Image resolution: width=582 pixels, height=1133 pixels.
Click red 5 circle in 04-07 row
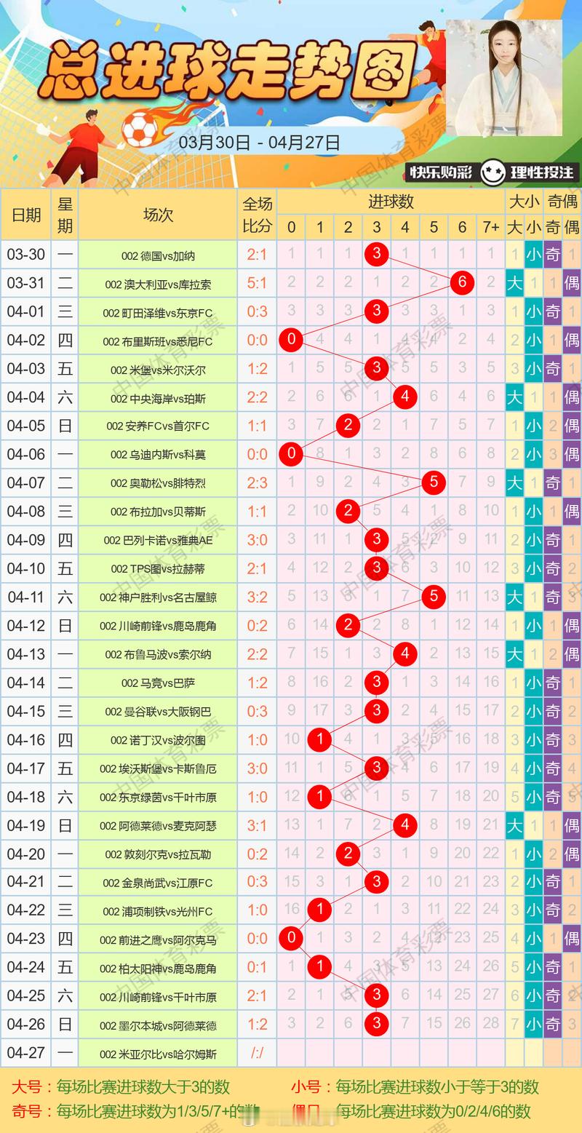tap(434, 482)
